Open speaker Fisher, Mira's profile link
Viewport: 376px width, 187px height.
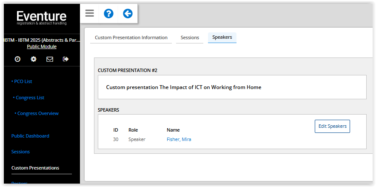179,139
